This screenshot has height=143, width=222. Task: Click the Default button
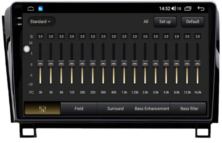(x=192, y=22)
